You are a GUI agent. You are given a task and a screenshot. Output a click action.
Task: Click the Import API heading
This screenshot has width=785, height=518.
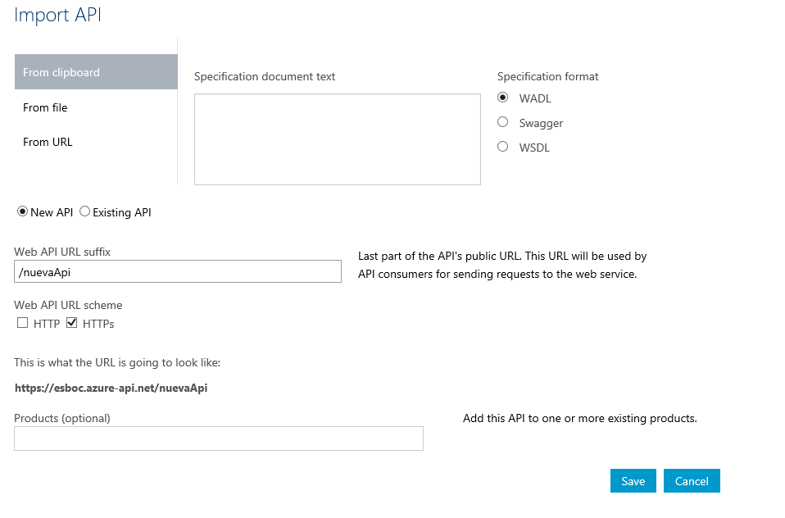tap(57, 16)
